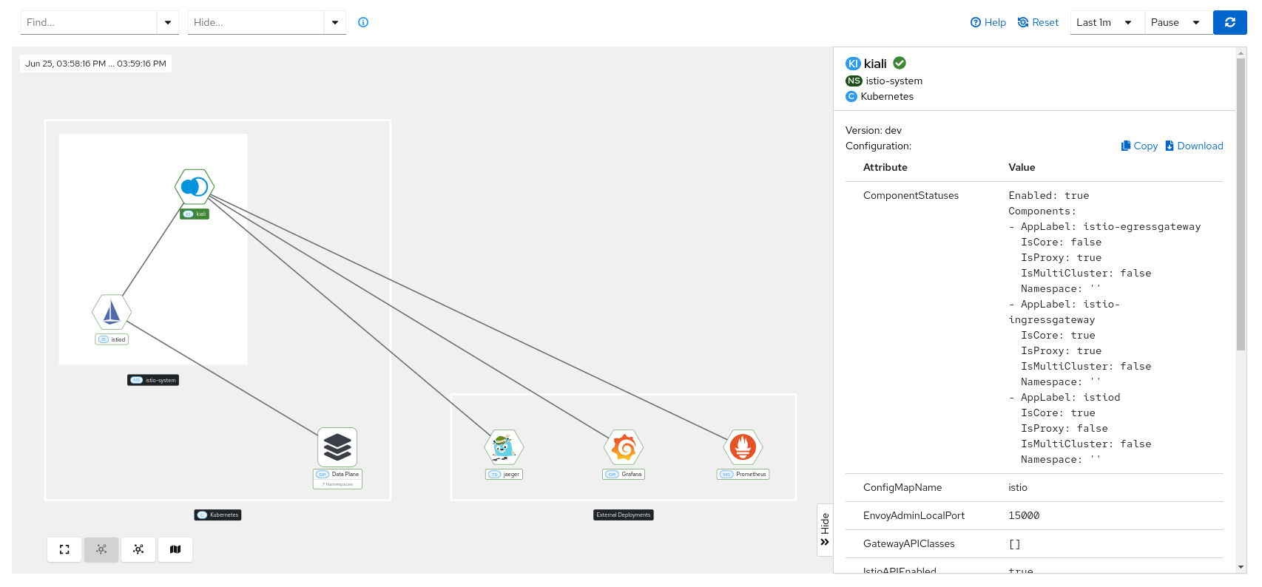Click the Grafana node icon

(x=624, y=447)
